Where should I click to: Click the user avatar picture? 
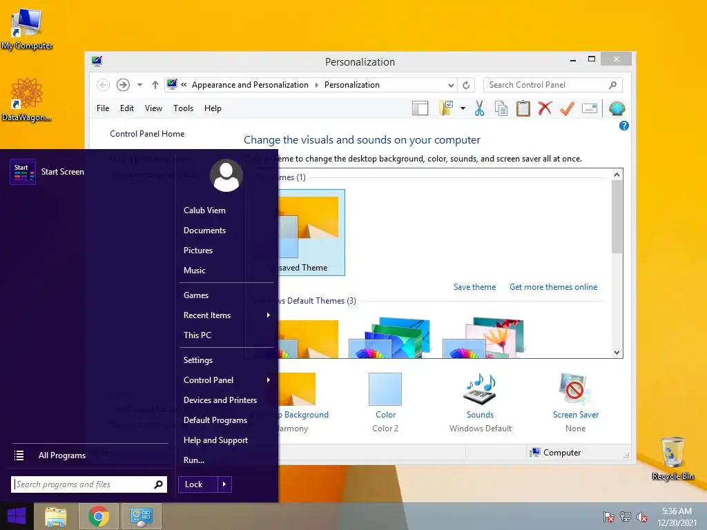(226, 175)
